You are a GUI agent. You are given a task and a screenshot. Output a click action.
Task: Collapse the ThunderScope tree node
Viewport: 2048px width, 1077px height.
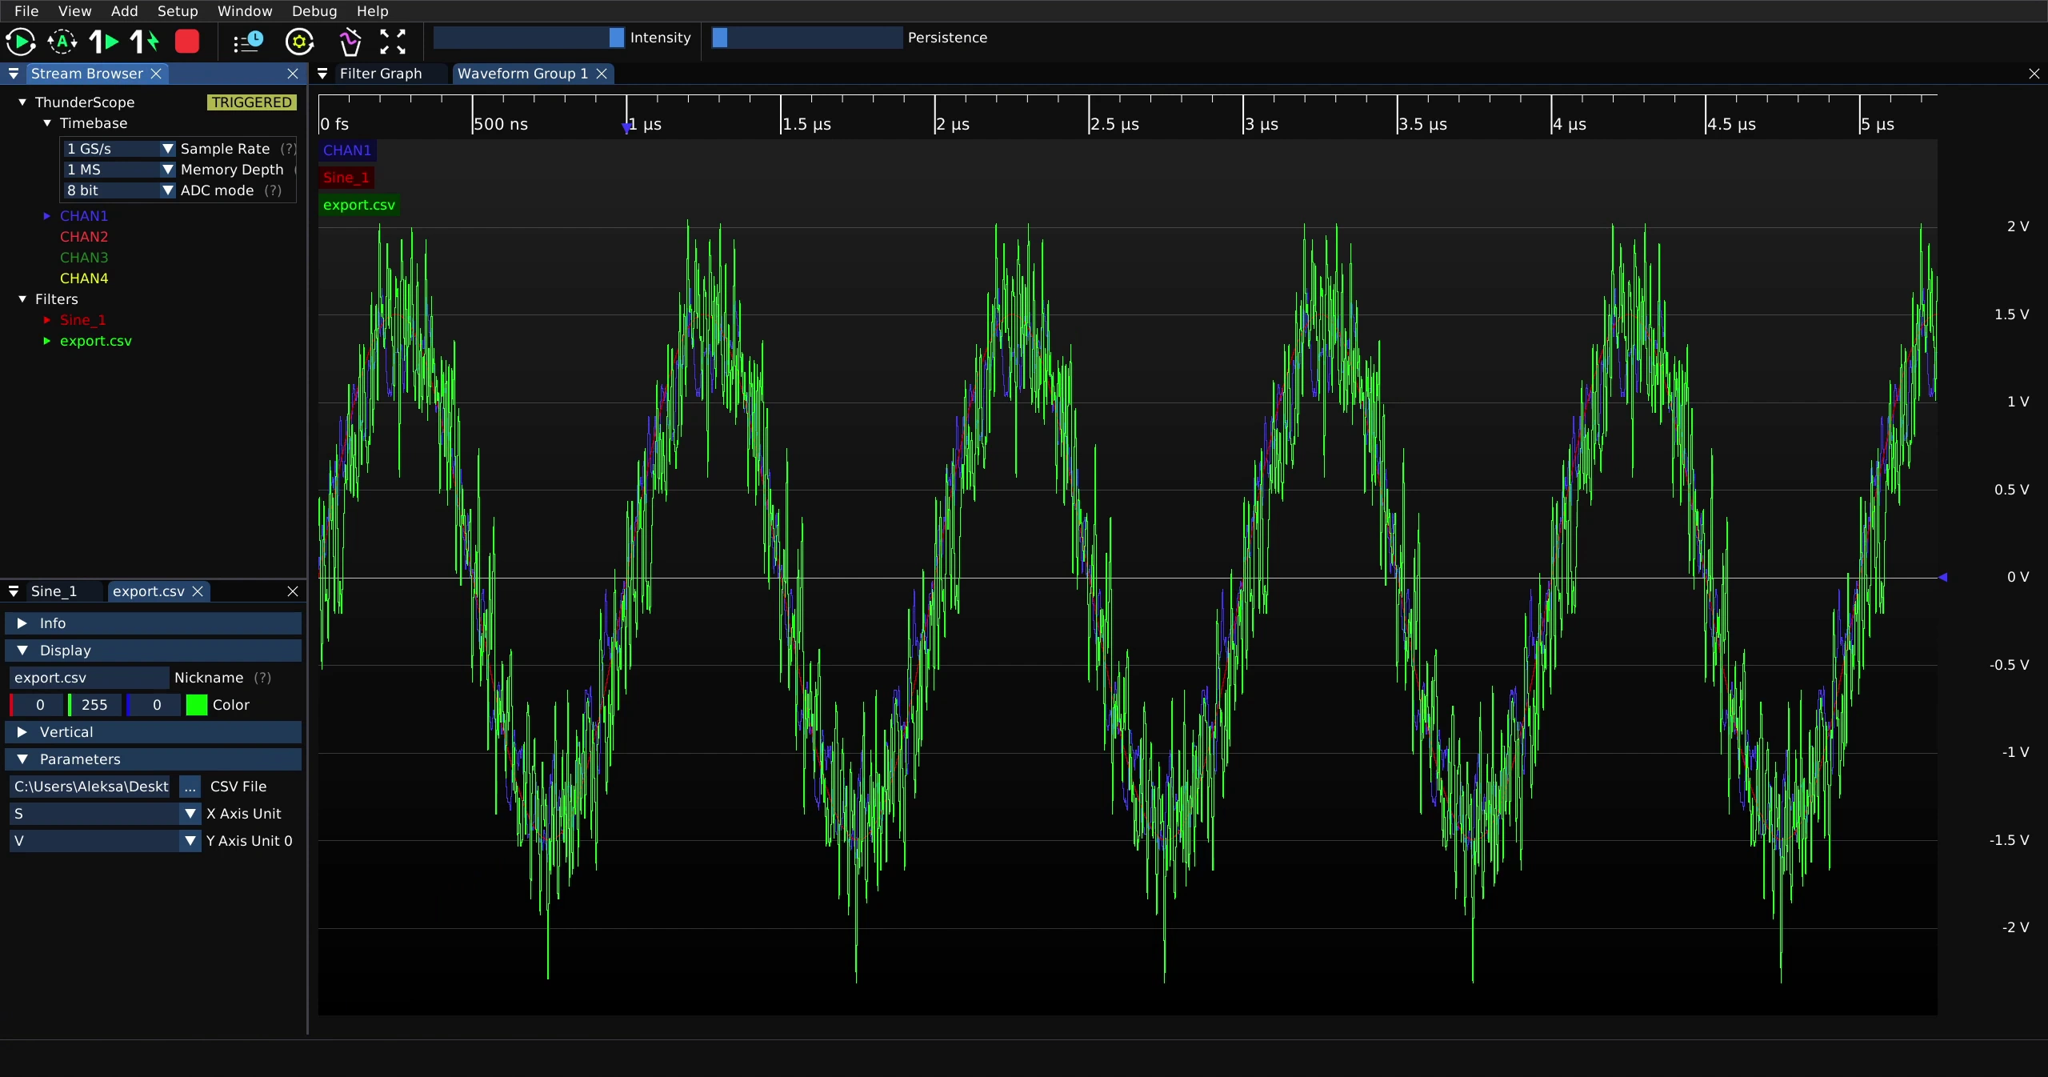(x=22, y=102)
